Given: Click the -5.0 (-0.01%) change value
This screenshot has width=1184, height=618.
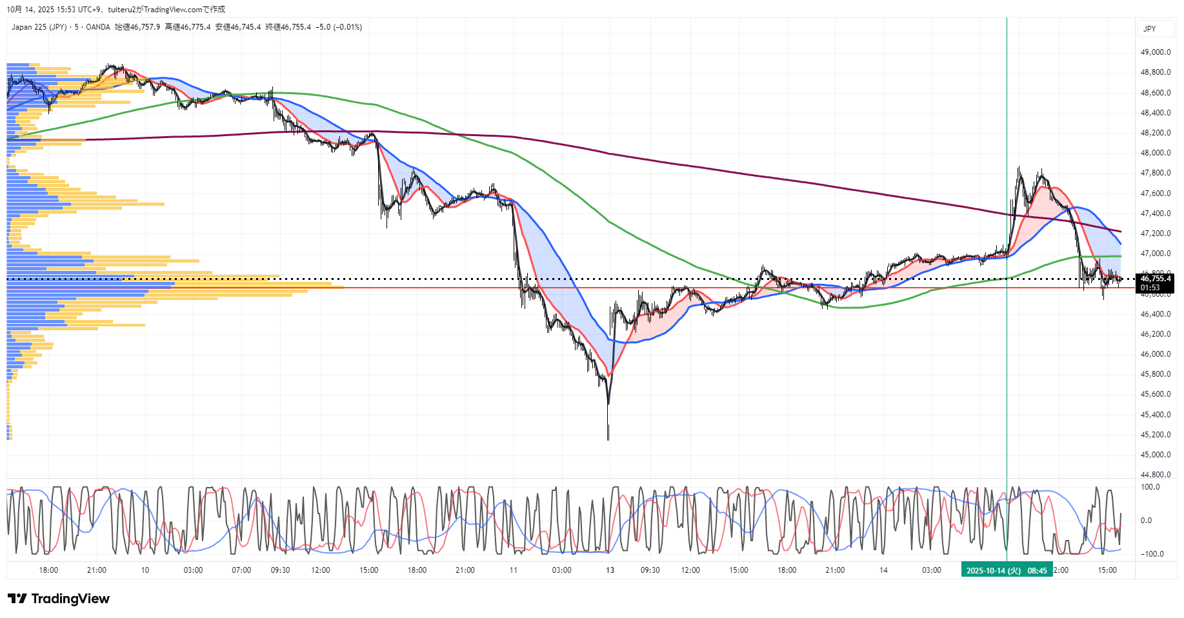Looking at the screenshot, I should click(339, 27).
